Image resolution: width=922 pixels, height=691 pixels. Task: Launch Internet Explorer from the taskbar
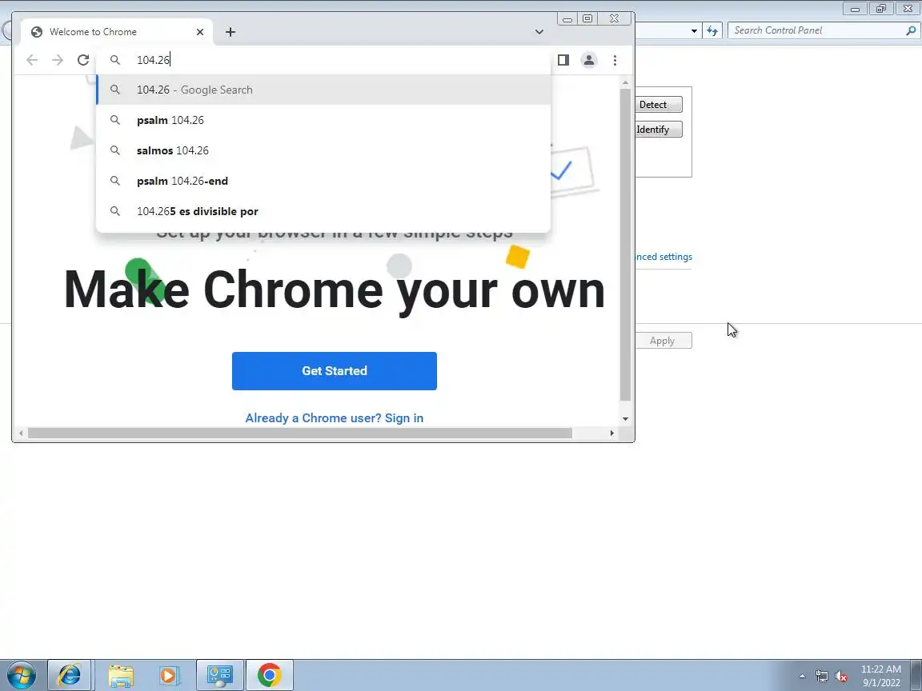(x=69, y=675)
